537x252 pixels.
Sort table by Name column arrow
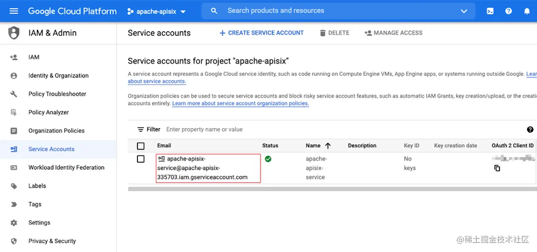pos(328,145)
